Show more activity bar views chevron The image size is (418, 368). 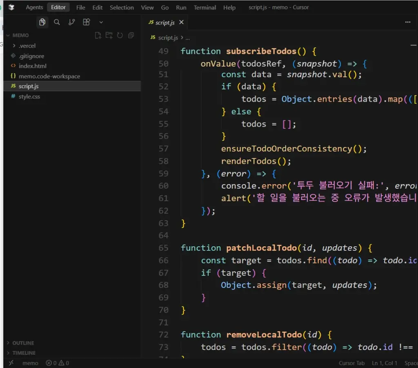pos(101,22)
